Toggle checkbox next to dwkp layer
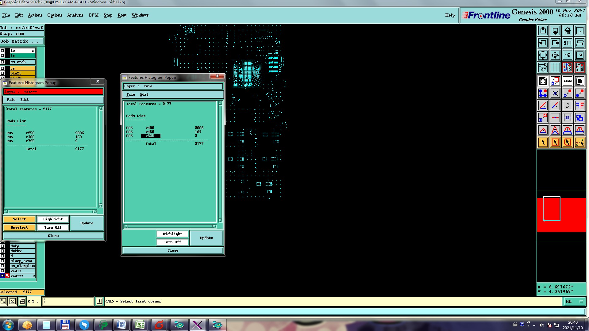The width and height of the screenshot is (589, 331). pos(2,246)
